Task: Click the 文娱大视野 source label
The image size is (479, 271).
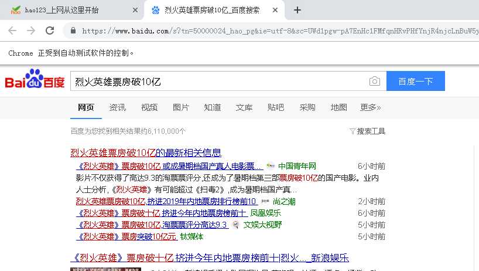Action: click(262, 225)
